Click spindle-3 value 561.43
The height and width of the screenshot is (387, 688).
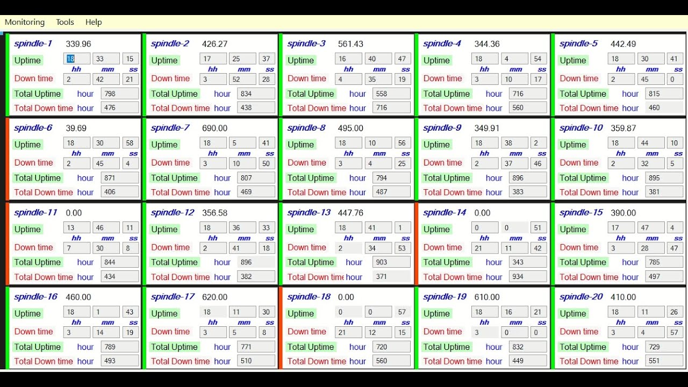click(350, 44)
